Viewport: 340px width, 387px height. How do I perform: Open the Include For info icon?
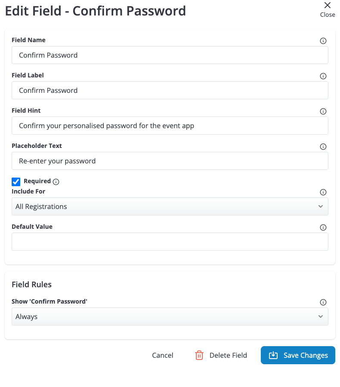[323, 192]
